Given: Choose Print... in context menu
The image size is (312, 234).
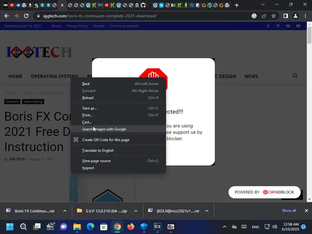Looking at the screenshot, I should point(119,115).
